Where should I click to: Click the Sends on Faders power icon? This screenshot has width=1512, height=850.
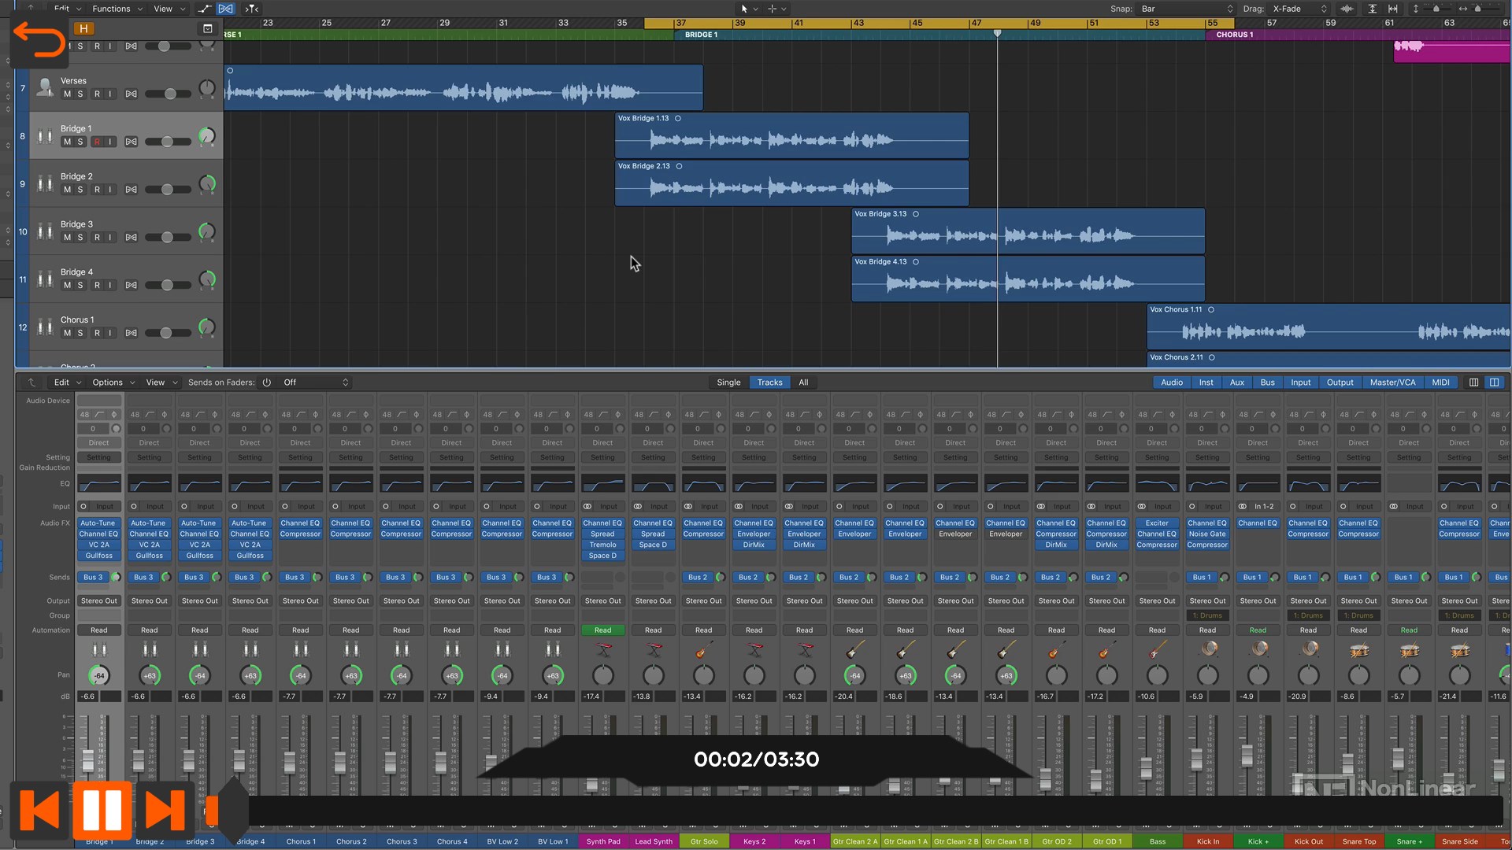[x=267, y=382]
